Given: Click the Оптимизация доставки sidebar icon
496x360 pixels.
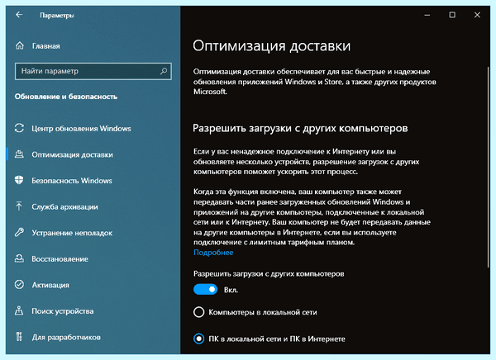Looking at the screenshot, I should 19,154.
